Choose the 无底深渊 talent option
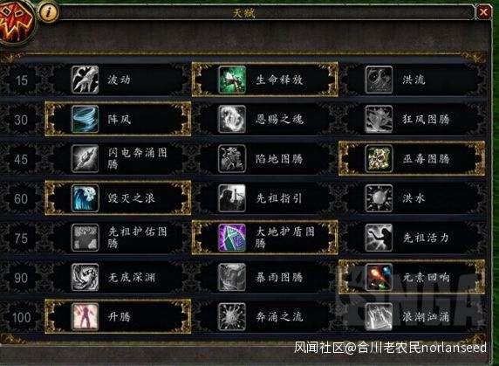This screenshot has width=499, height=366. click(x=119, y=277)
